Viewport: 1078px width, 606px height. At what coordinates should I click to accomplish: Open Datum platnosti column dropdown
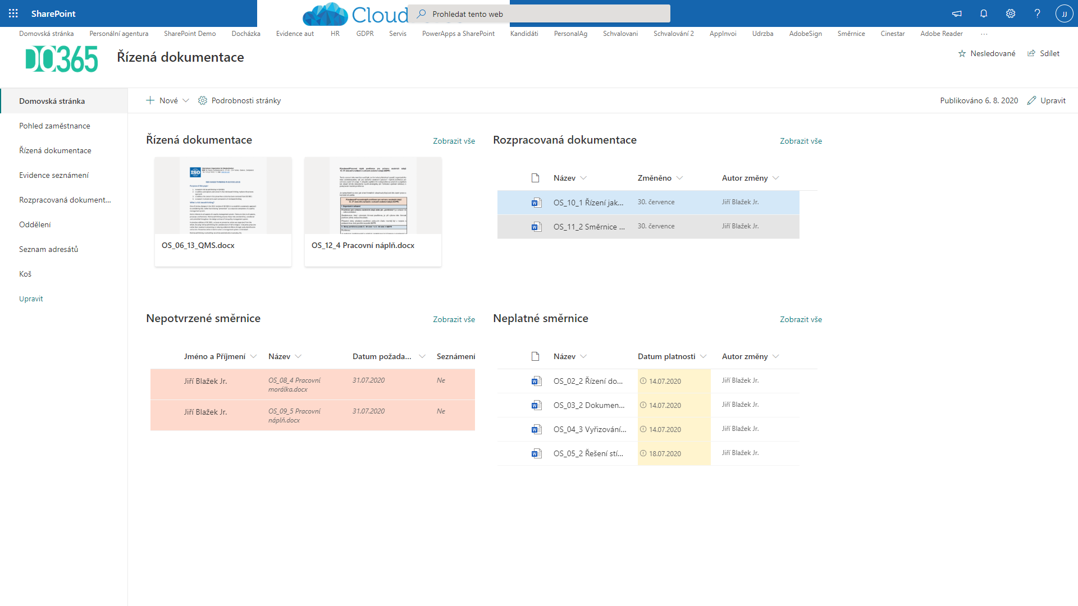pyautogui.click(x=704, y=356)
